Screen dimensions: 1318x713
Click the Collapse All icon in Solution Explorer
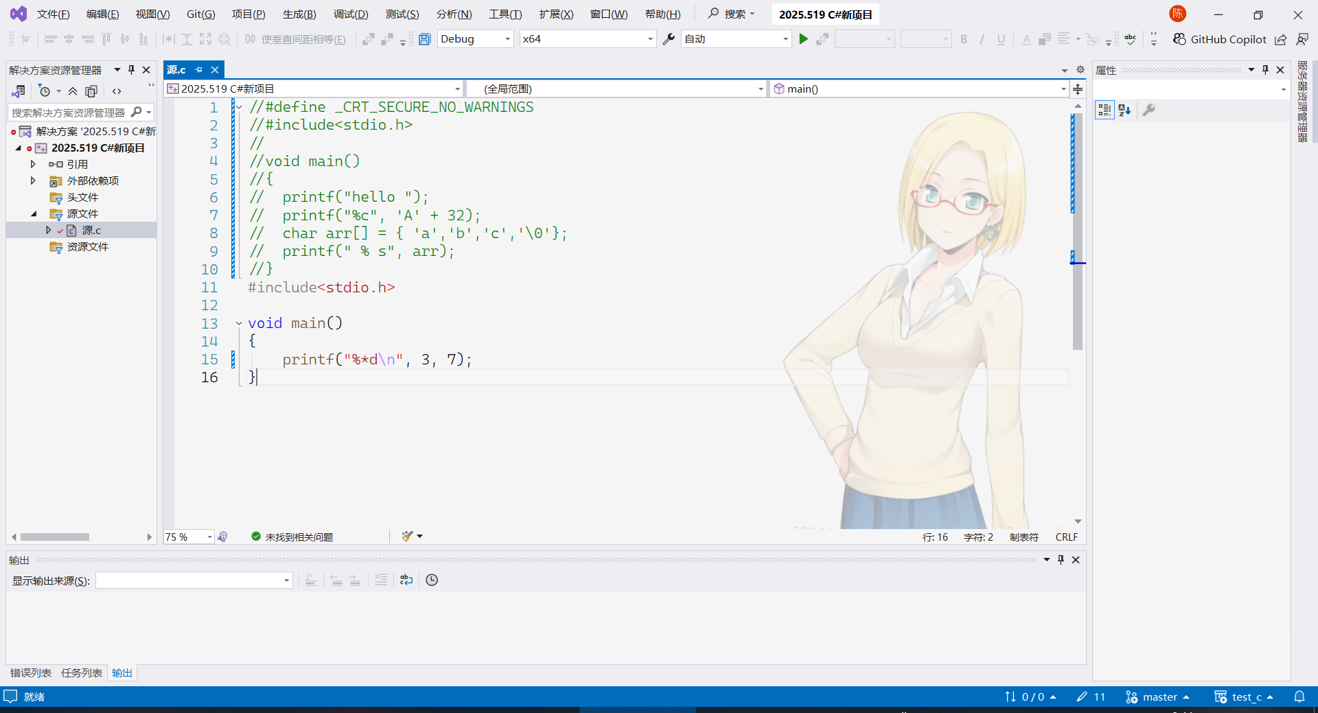point(73,91)
